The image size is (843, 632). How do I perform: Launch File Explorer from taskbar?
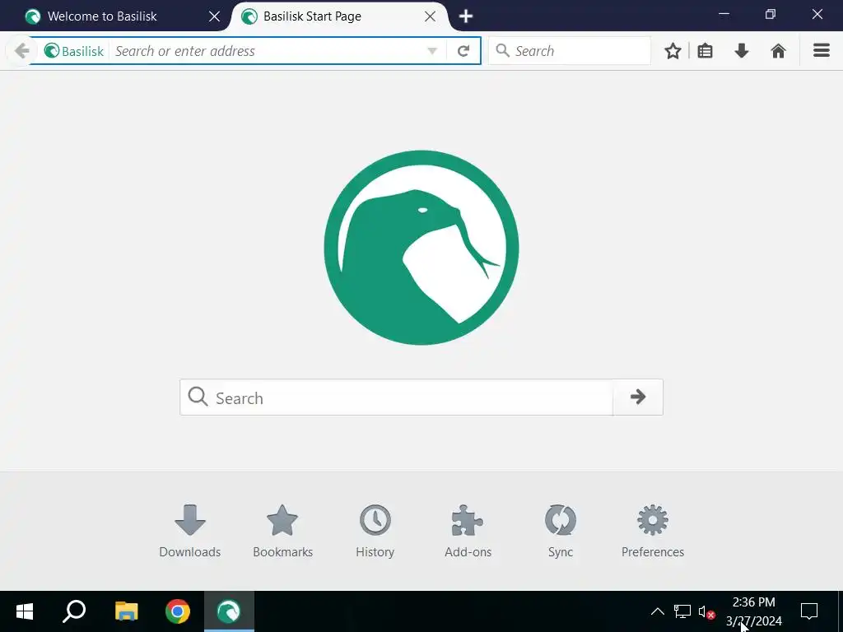126,611
